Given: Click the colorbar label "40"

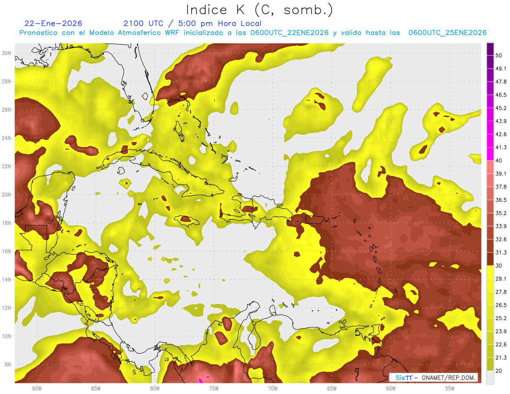Looking at the screenshot, I should (499, 160).
